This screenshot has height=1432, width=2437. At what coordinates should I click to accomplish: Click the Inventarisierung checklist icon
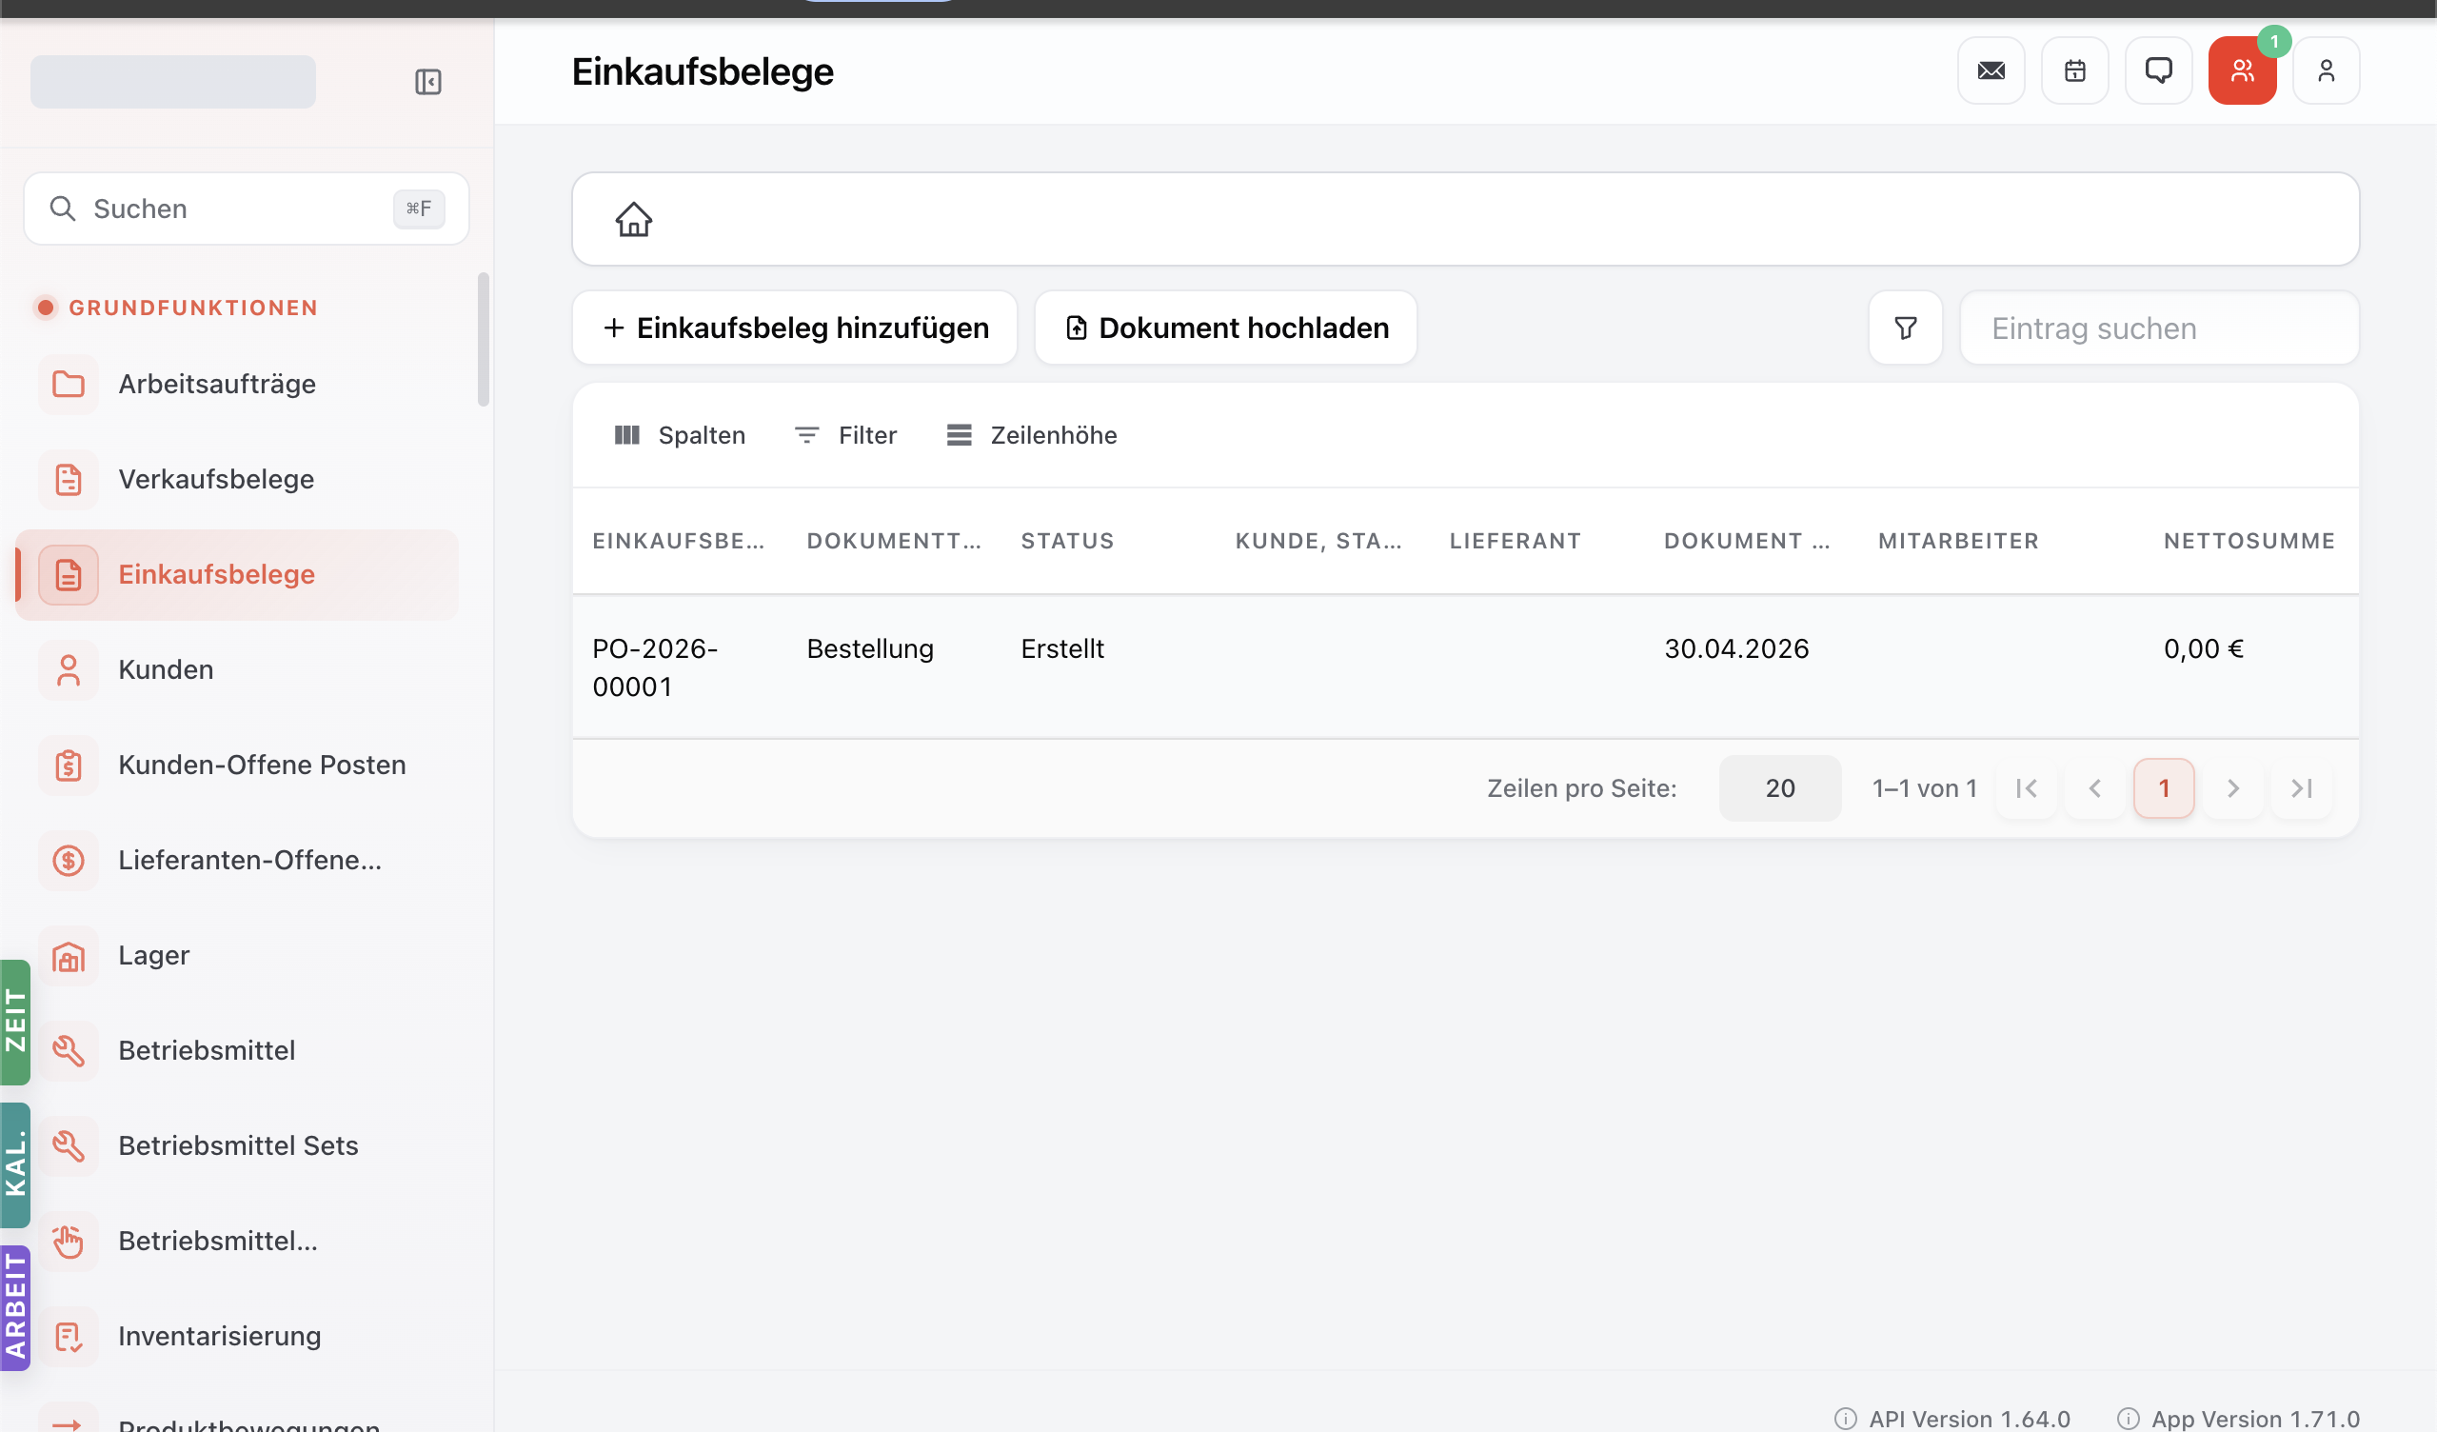coord(68,1336)
